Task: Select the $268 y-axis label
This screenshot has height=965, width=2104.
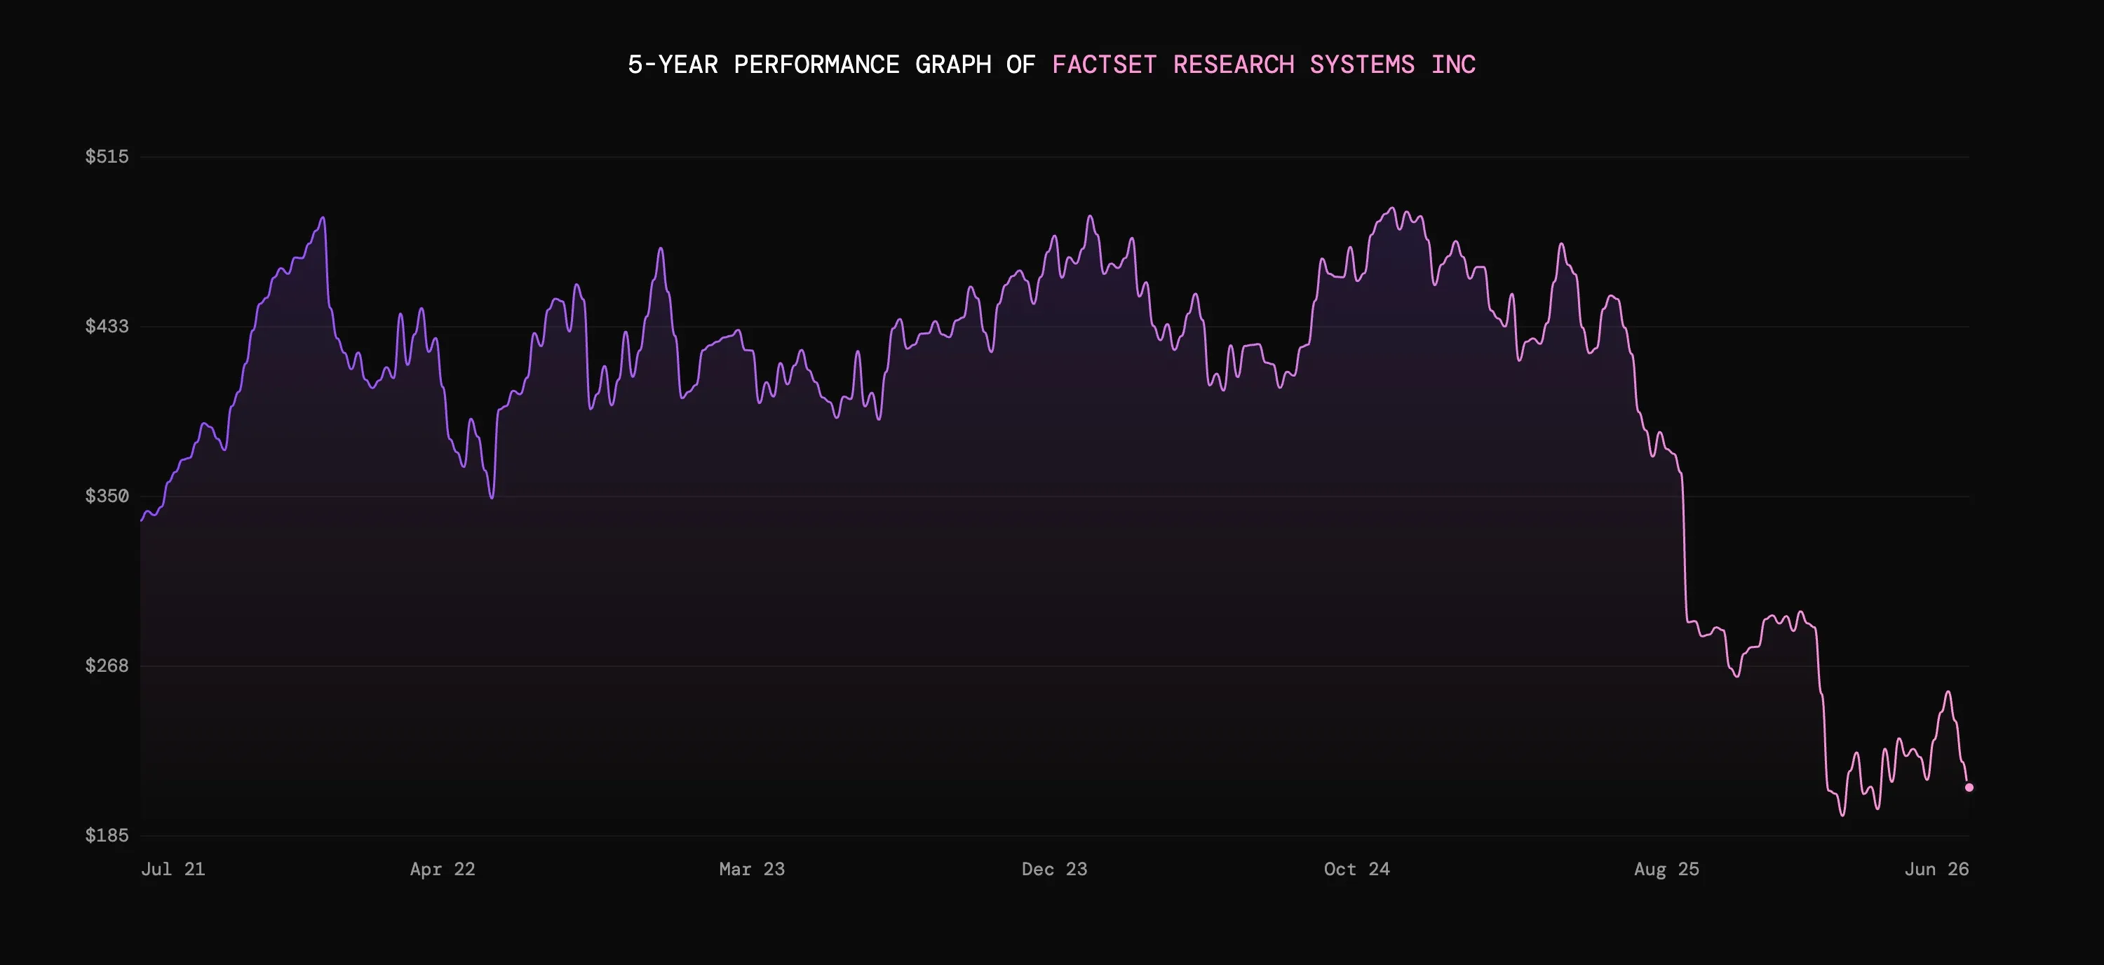Action: [107, 666]
